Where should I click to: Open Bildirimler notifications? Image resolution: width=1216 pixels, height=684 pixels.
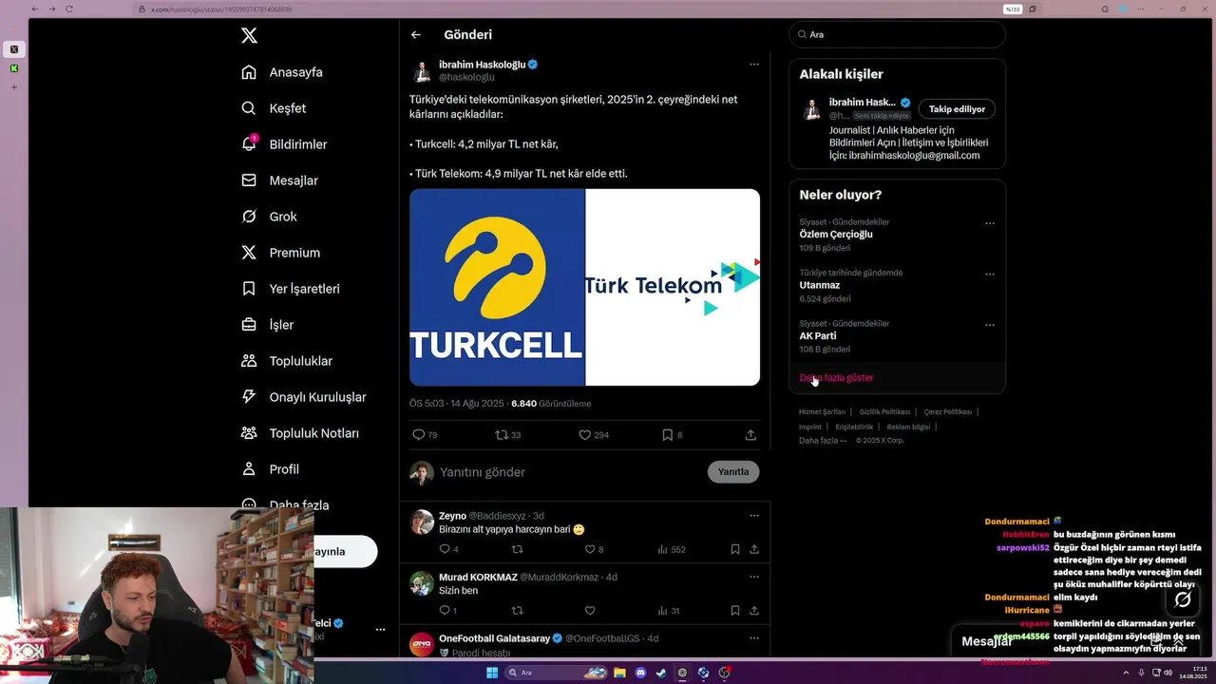(284, 144)
